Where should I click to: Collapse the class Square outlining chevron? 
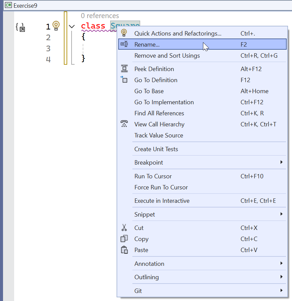click(x=72, y=26)
